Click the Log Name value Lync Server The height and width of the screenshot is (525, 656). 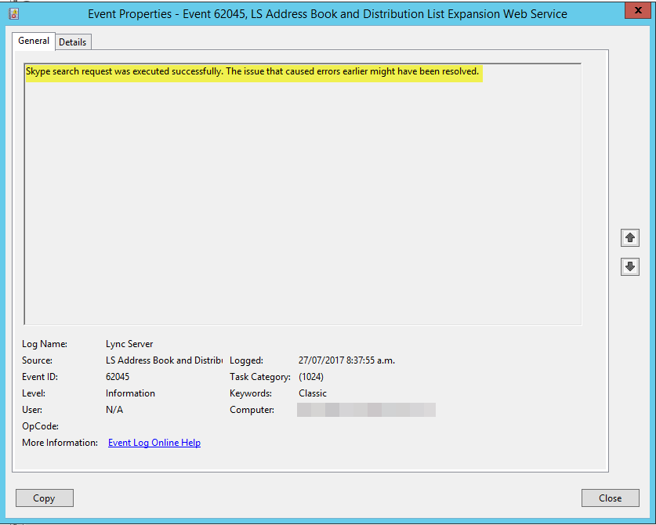[129, 344]
